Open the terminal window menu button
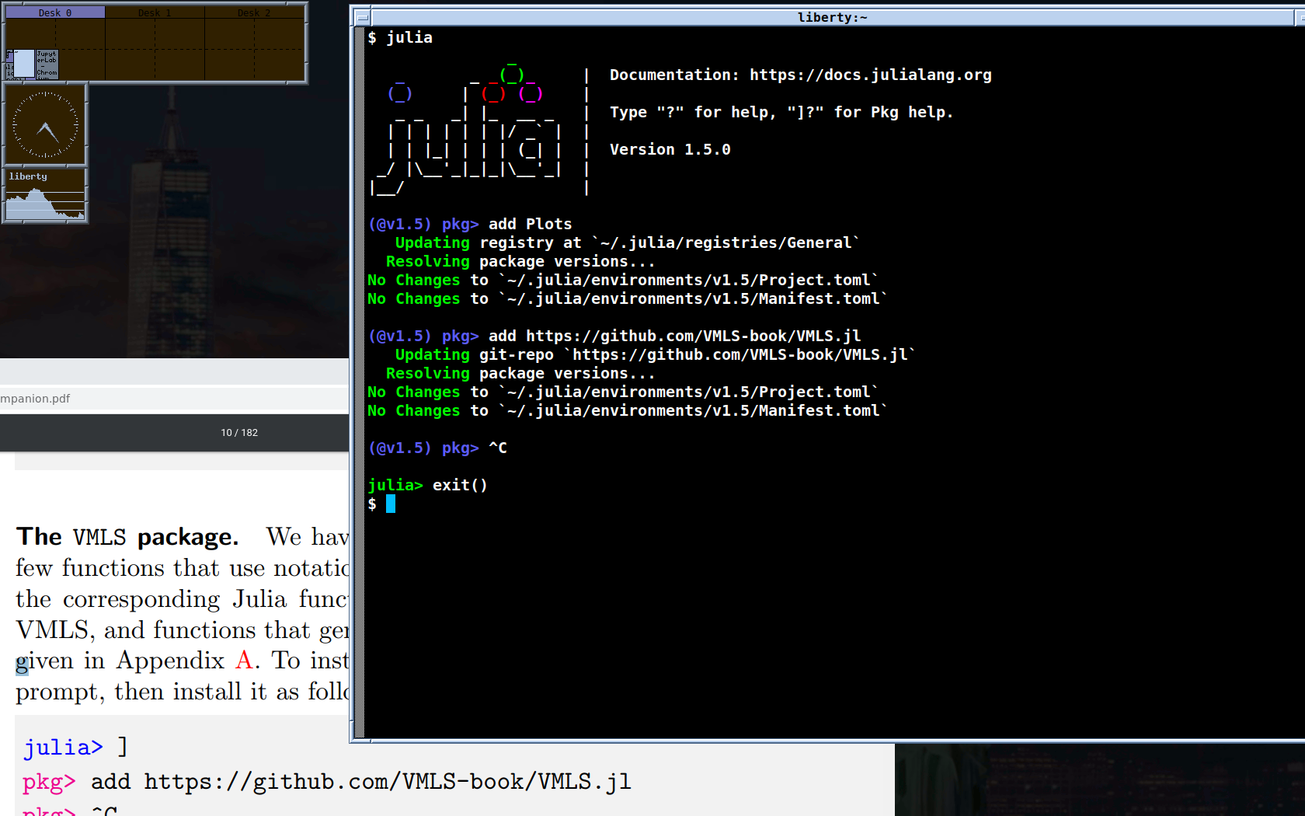Screen dimensions: 1305x816 [362, 17]
